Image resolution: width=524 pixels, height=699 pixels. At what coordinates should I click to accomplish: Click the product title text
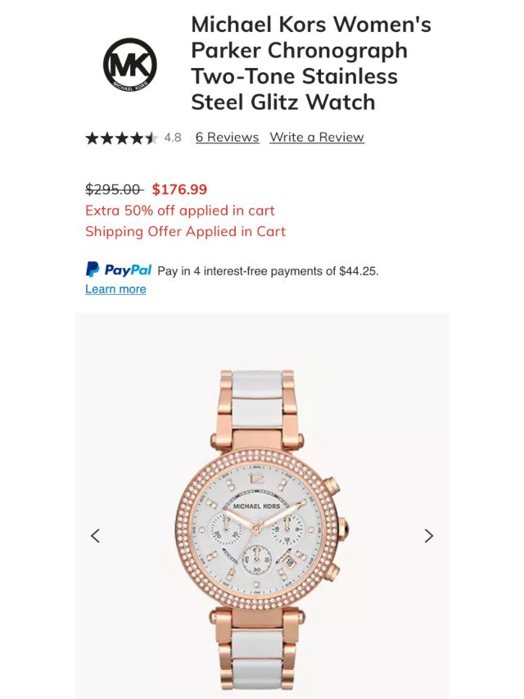311,63
